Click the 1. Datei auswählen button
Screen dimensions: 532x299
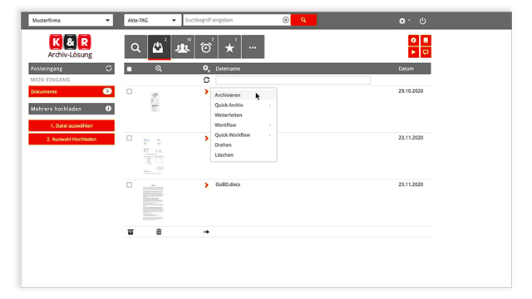(71, 125)
